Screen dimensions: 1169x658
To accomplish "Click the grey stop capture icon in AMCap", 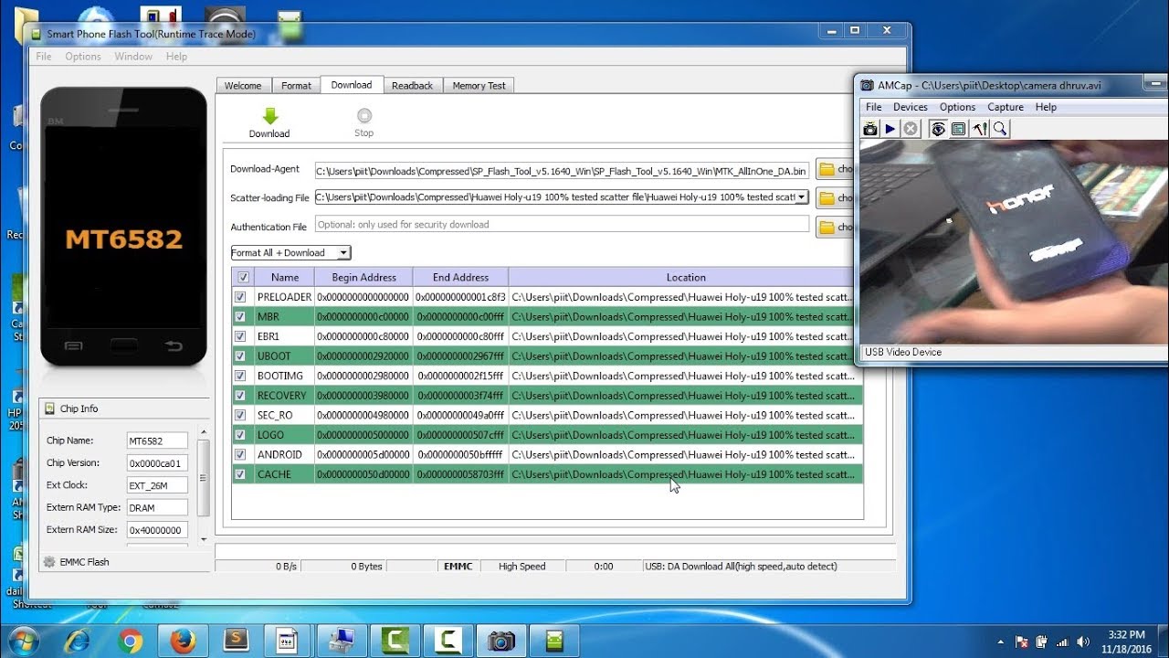I will (911, 129).
